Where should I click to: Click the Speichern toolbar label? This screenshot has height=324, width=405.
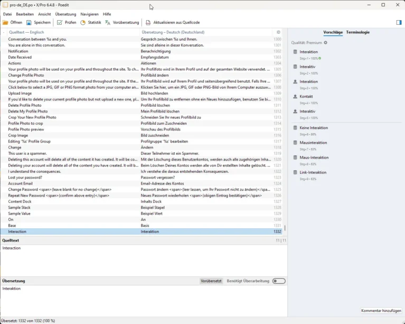tap(42, 23)
